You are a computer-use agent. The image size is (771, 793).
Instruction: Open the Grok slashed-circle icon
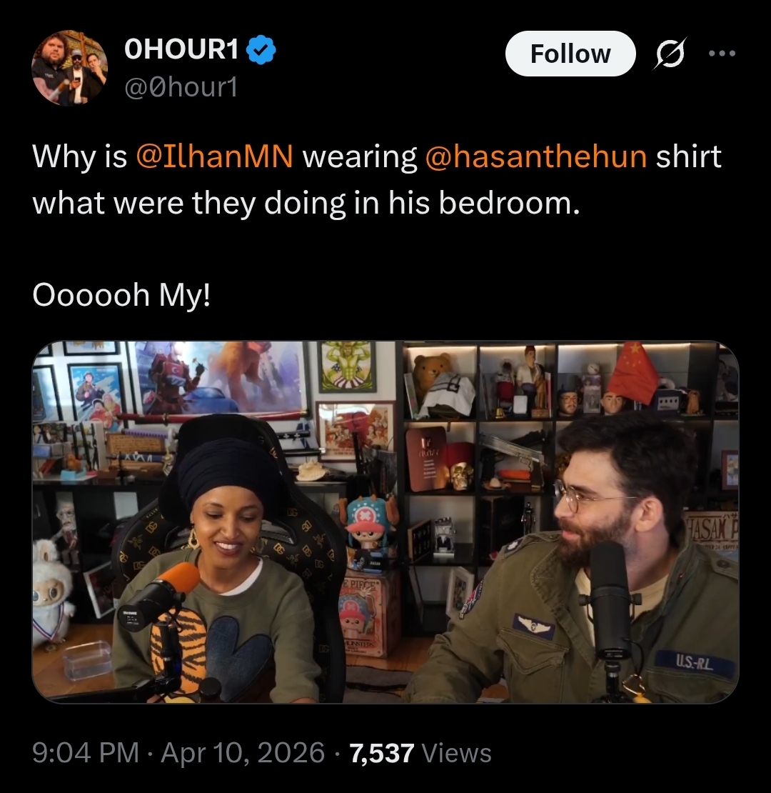tap(670, 53)
